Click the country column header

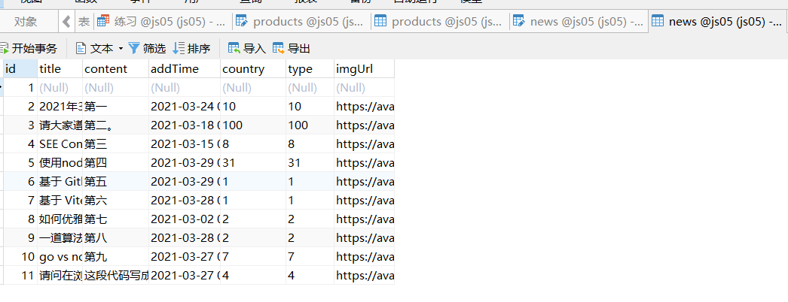click(x=243, y=69)
